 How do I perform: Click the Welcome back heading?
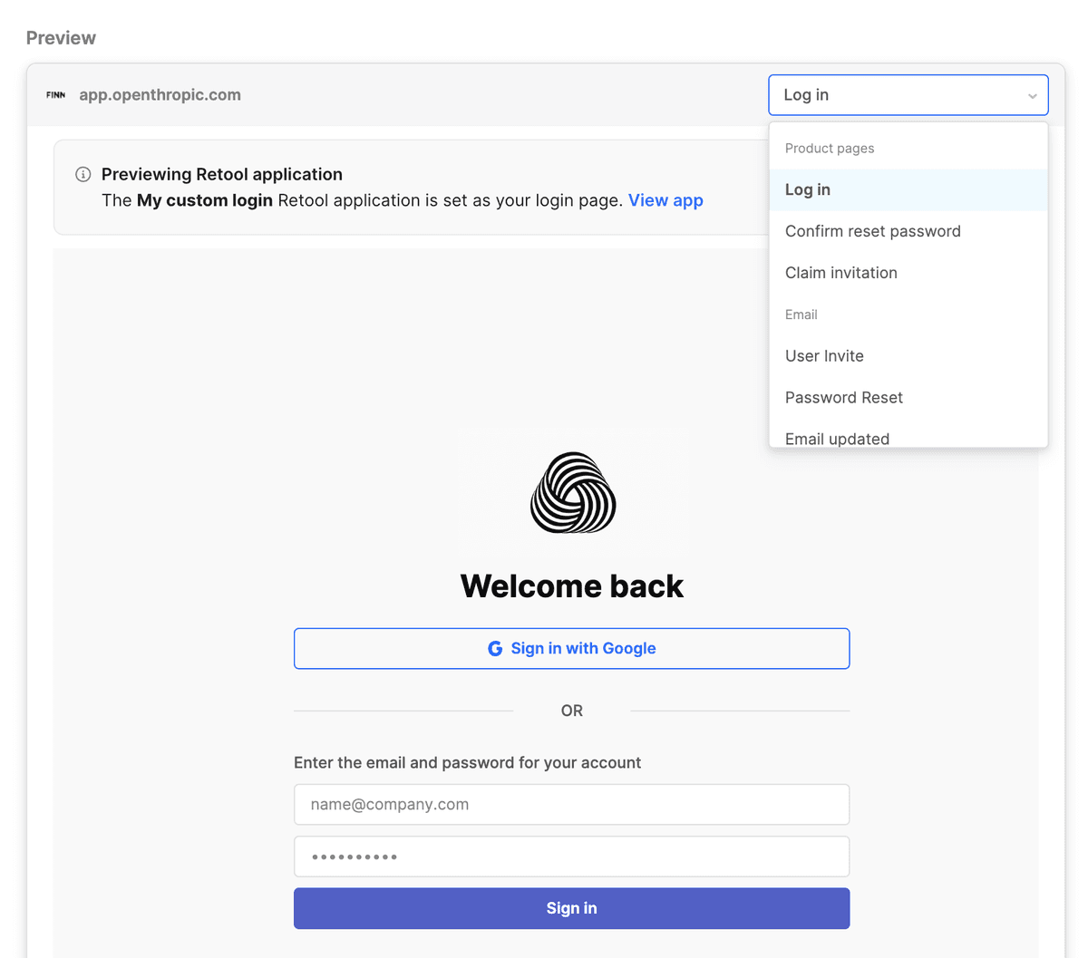pyautogui.click(x=571, y=585)
